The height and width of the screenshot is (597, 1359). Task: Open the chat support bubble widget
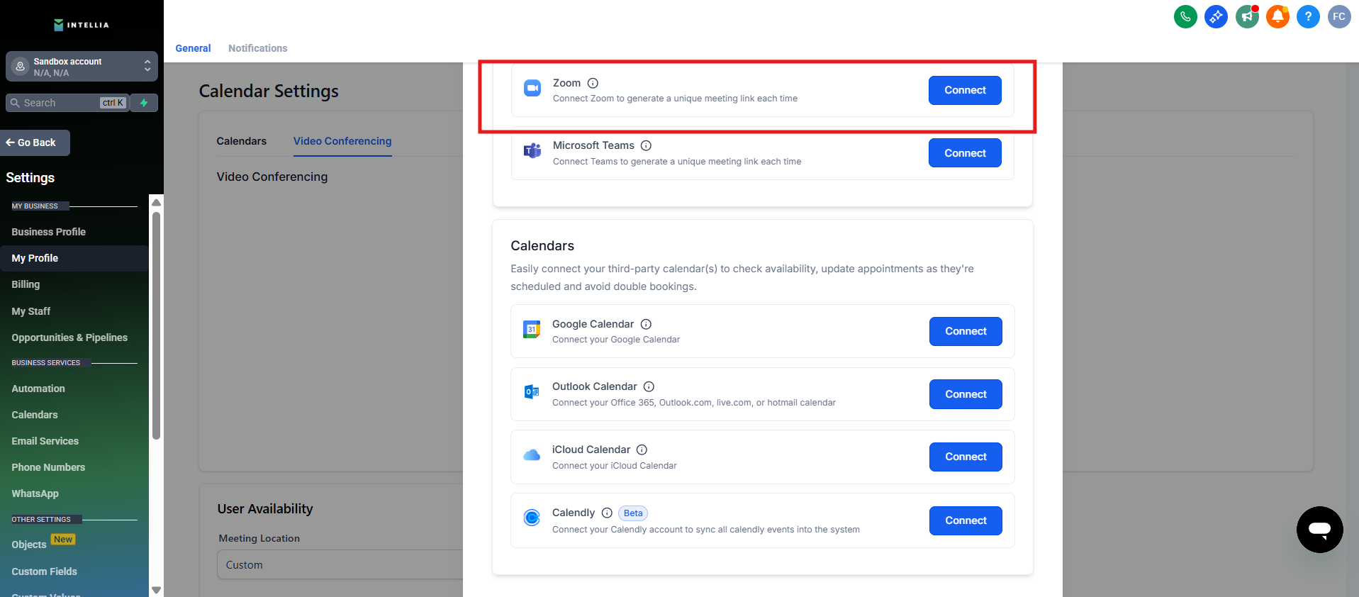click(x=1319, y=529)
